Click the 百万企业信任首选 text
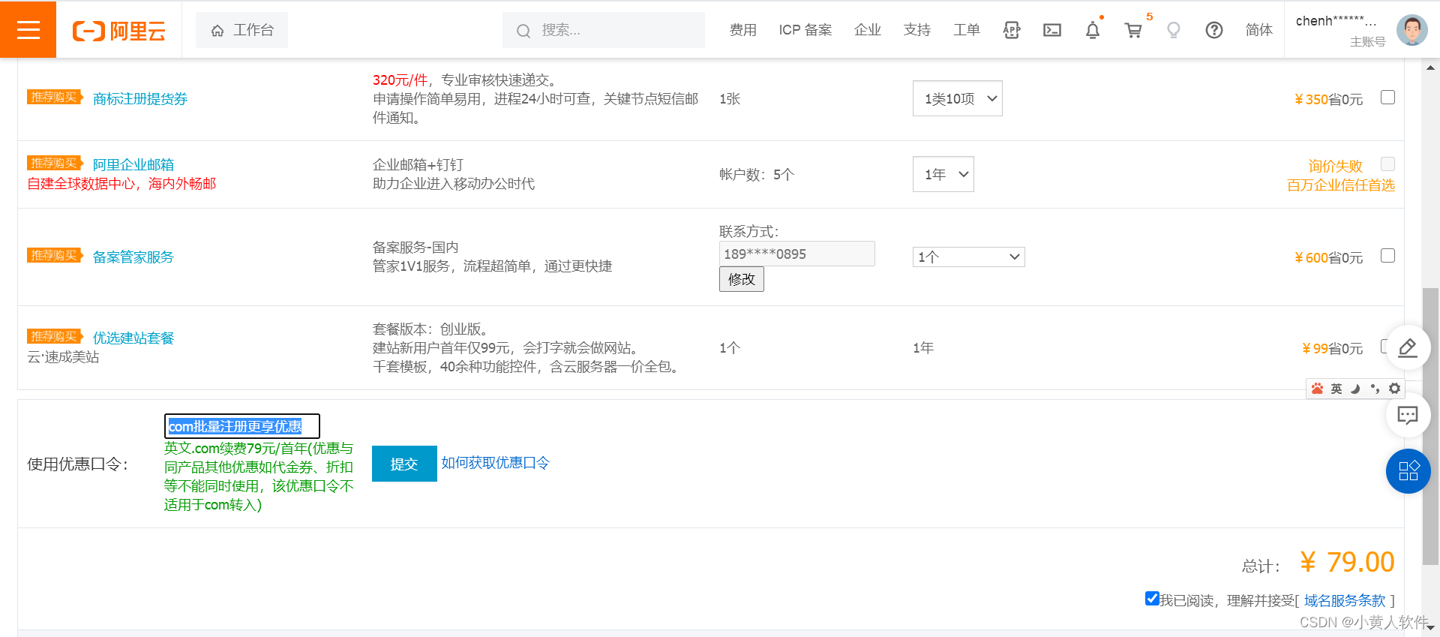Screen dimensions: 1440x637 1341,185
